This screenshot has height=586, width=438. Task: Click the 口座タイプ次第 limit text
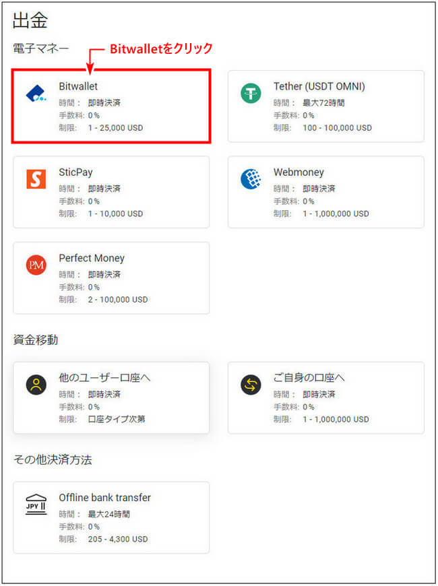coord(117,419)
